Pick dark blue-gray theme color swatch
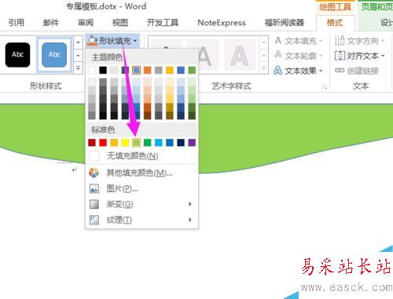Image resolution: width=393 pixels, height=299 pixels. click(x=125, y=70)
